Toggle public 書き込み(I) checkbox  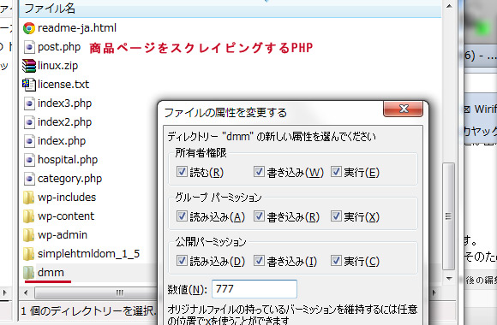(x=259, y=261)
